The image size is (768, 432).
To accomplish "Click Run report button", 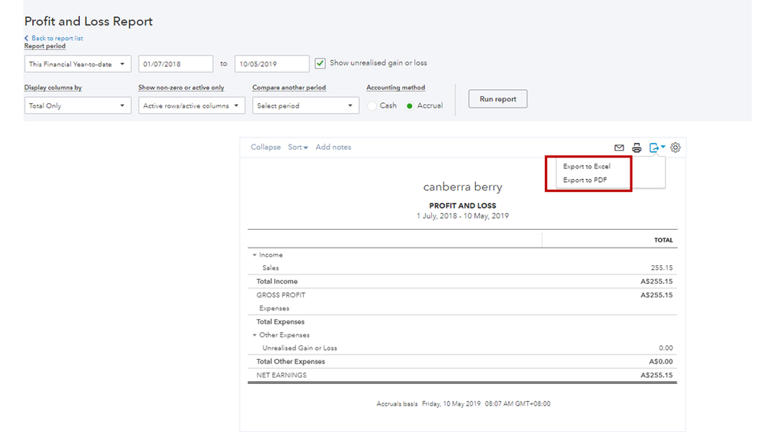I will [x=497, y=99].
